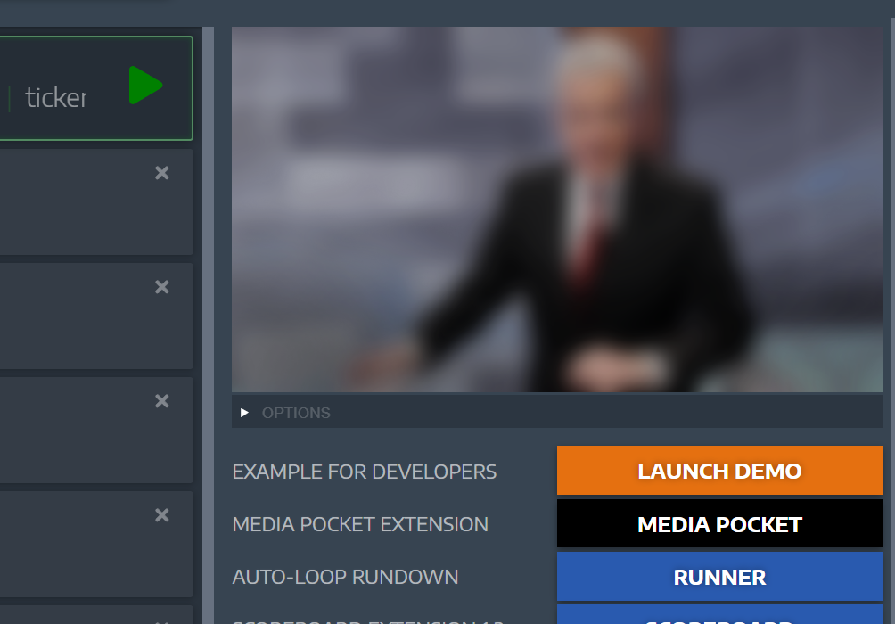The width and height of the screenshot is (895, 624).
Task: Click the MEDIA POCKET EXTENSION label
Action: [360, 525]
